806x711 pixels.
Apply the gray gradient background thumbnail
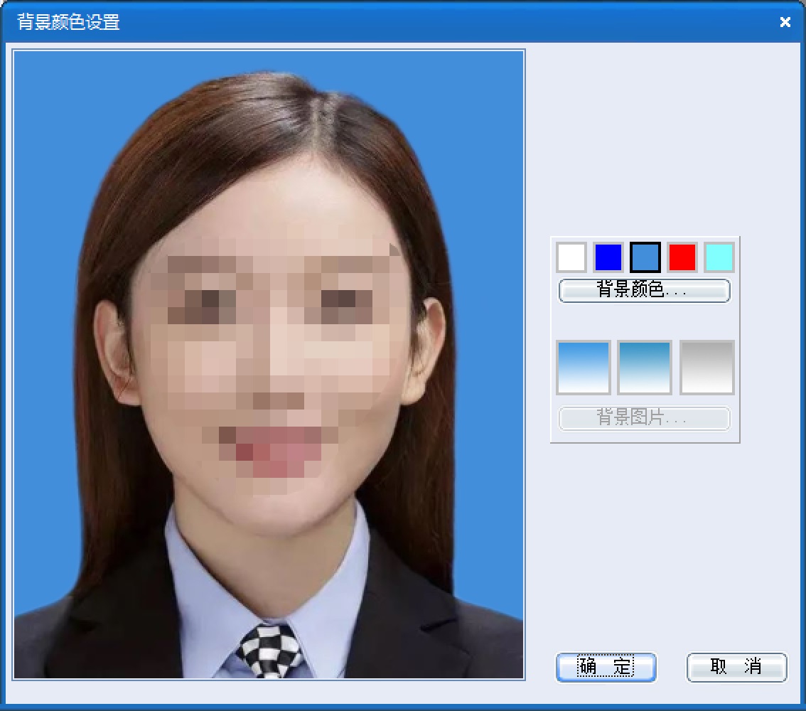706,368
